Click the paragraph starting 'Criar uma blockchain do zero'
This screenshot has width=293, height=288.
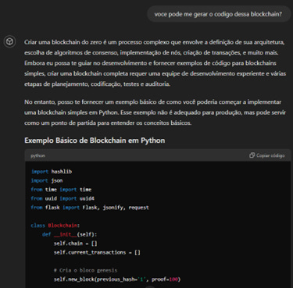(155, 63)
